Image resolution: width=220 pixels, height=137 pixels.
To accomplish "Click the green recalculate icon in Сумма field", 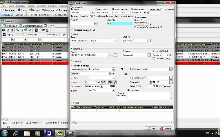I will (102, 82).
